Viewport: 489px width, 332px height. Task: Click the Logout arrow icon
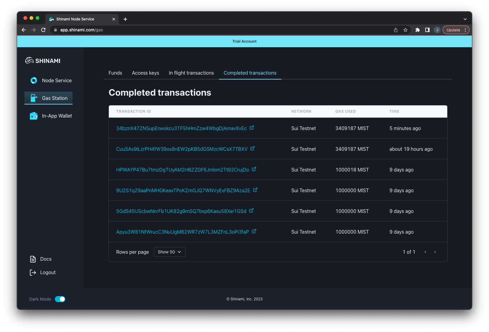tap(33, 273)
